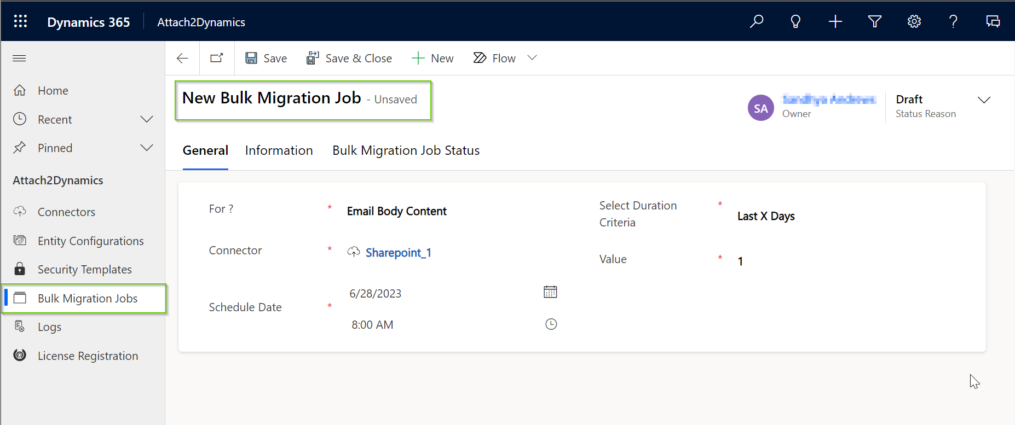This screenshot has height=425, width=1015.
Task: Expand the Flow dropdown chevron
Action: (x=532, y=57)
